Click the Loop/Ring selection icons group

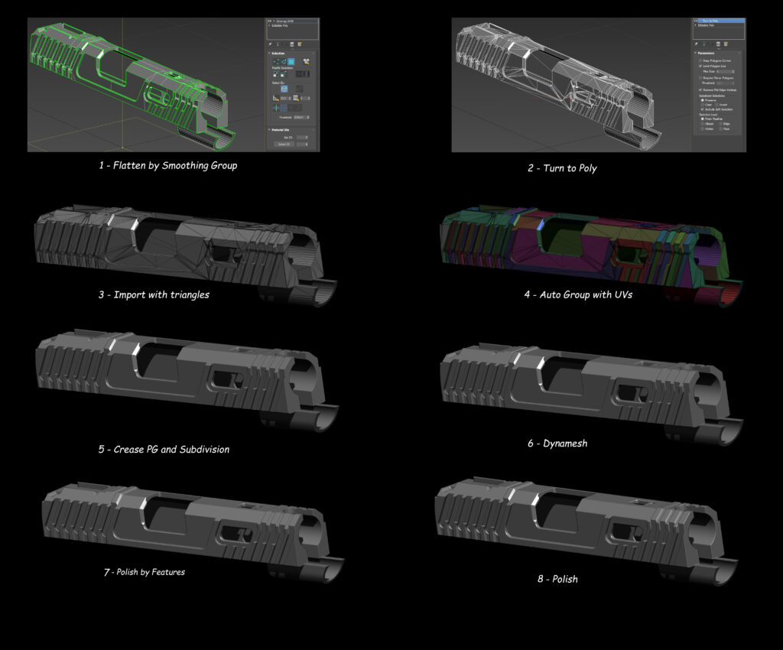[303, 74]
